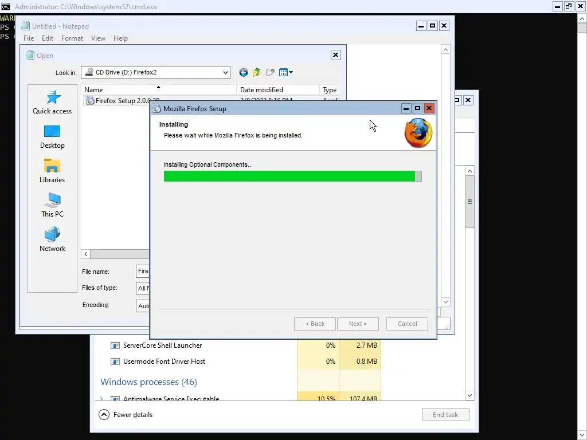Minimize the cmd.exe window
The height and width of the screenshot is (440, 587).
[x=557, y=6]
